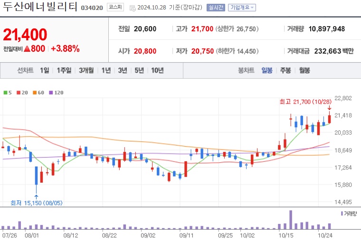361x242 pixels.
Task: Click the 최고 21,700 (10/28) chart label
Action: click(305, 102)
